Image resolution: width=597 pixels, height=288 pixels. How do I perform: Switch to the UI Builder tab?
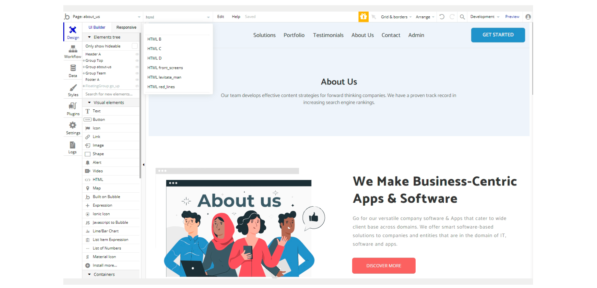(x=97, y=27)
